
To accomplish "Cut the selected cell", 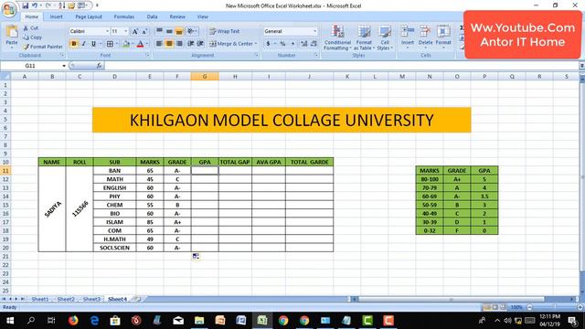I will [30, 28].
